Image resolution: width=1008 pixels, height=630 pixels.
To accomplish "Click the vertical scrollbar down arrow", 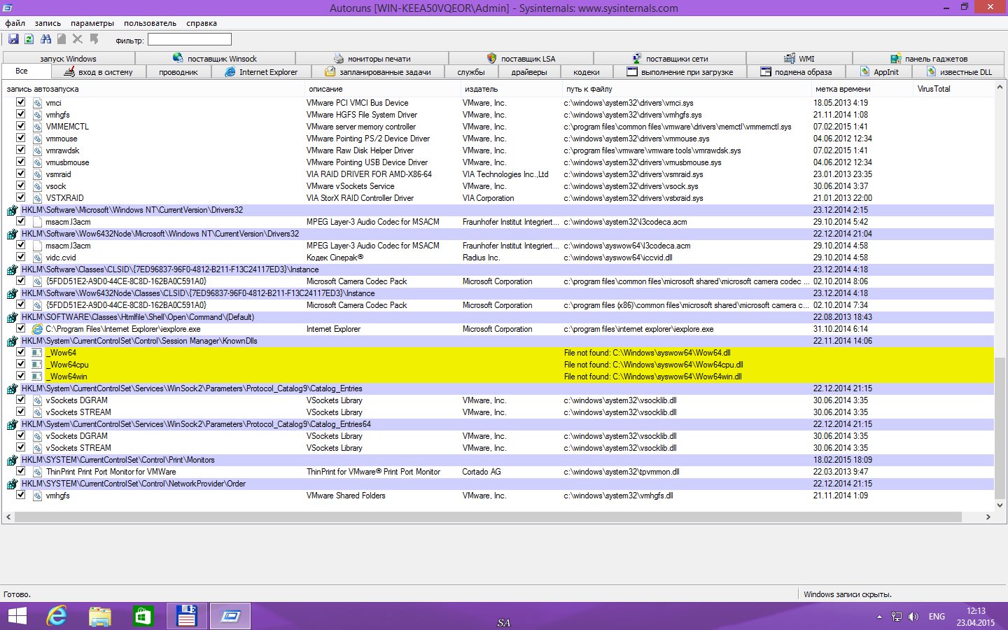I will [1000, 505].
